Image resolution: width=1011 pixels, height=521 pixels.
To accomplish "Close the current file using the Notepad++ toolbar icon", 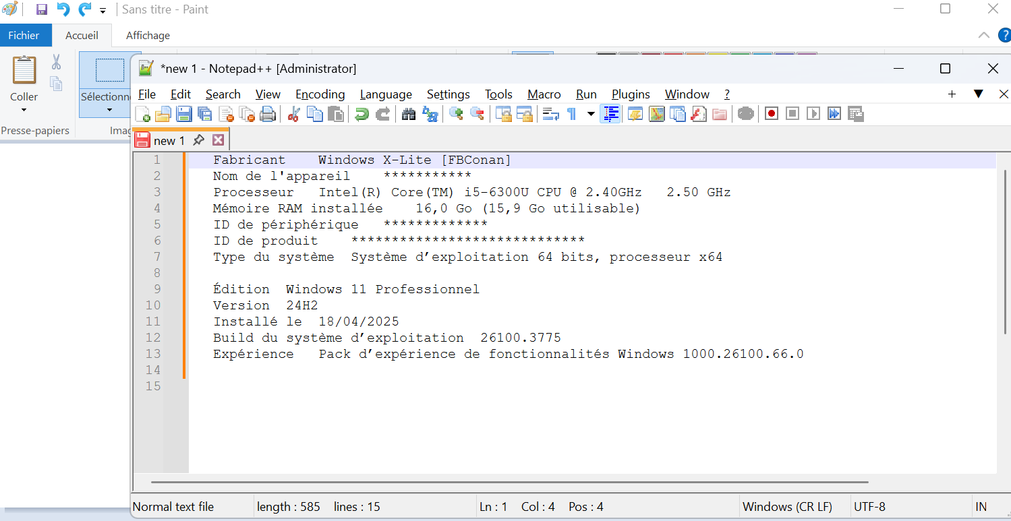I will (226, 114).
